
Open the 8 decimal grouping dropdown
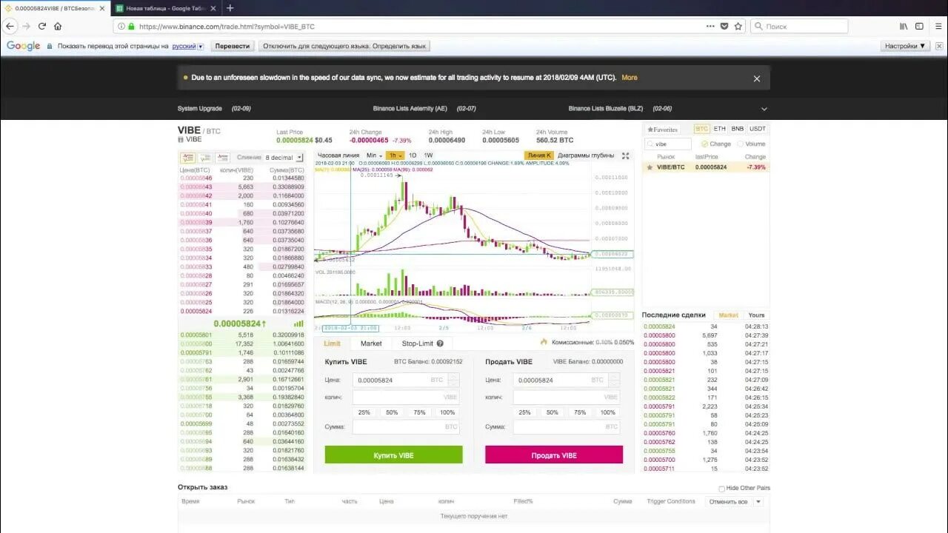point(284,158)
